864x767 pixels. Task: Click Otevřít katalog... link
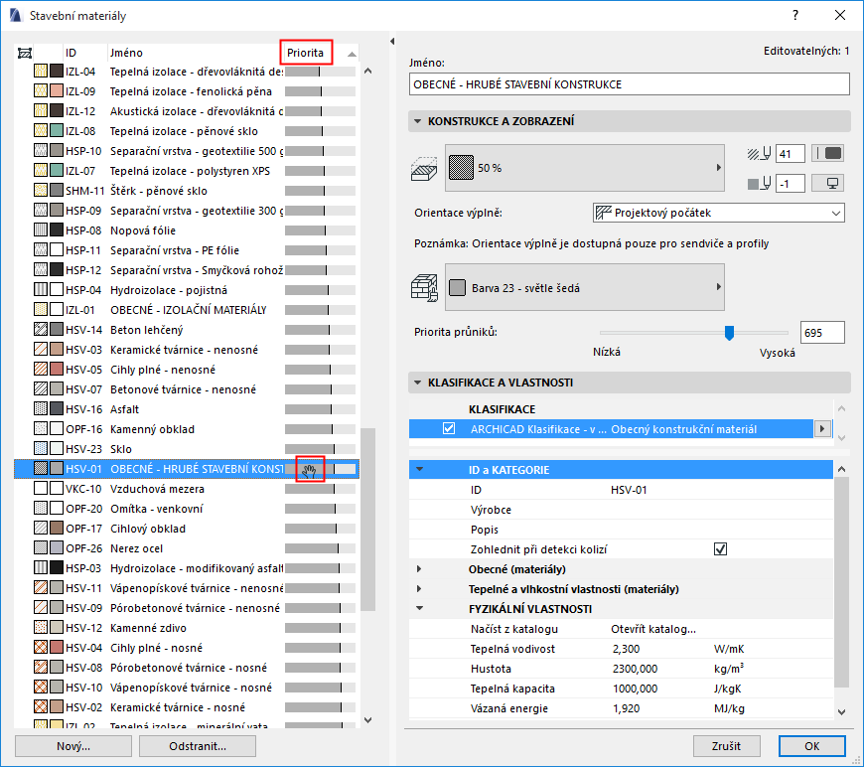coord(652,629)
